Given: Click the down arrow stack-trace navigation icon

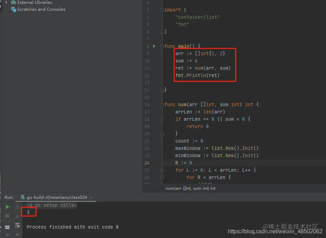Looking at the screenshot, I should pos(17,216).
